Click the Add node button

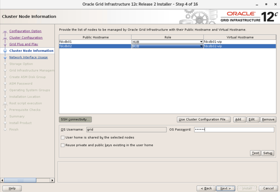point(240,119)
